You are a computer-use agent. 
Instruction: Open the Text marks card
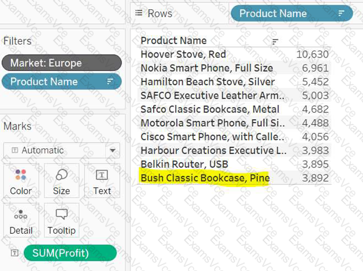tap(102, 181)
